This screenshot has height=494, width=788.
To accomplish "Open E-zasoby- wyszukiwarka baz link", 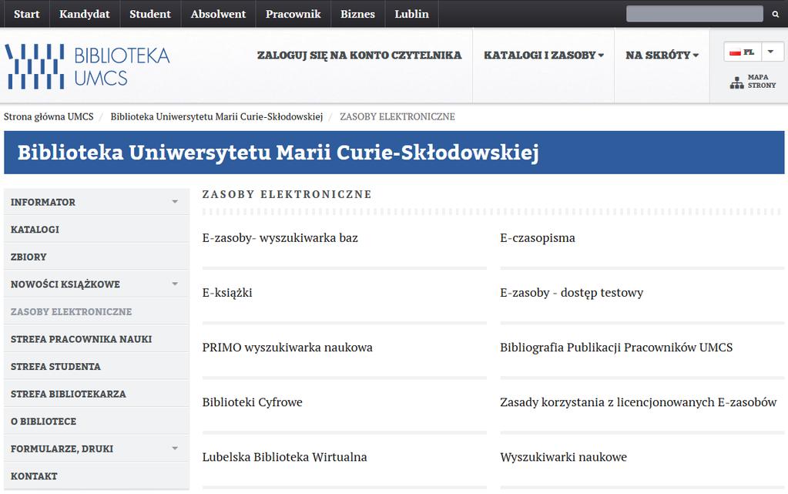I will point(280,238).
